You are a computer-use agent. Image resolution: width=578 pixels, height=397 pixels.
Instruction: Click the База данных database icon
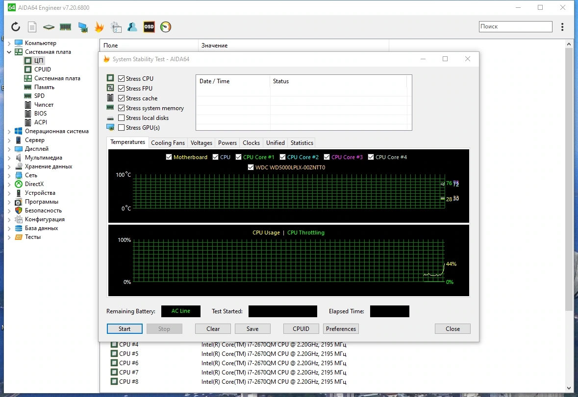(x=19, y=228)
